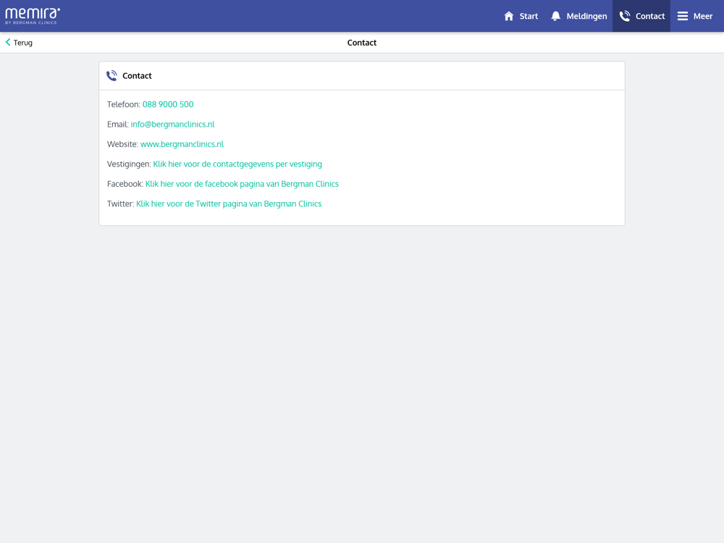Click the Twitter: label
Viewport: 724px width, 543px height.
tap(120, 203)
